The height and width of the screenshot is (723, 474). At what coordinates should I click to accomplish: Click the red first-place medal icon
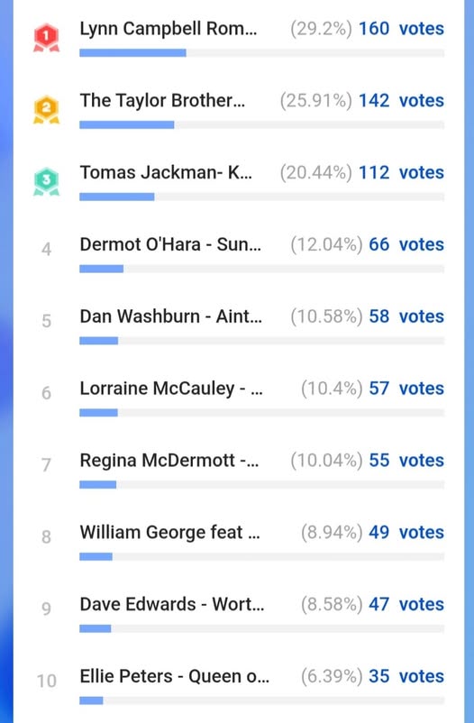coord(46,38)
